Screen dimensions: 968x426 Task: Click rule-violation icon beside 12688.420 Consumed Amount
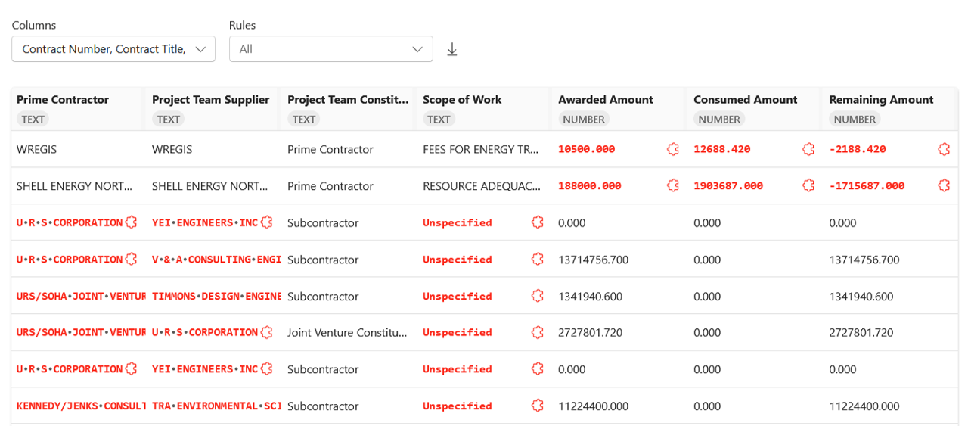808,149
